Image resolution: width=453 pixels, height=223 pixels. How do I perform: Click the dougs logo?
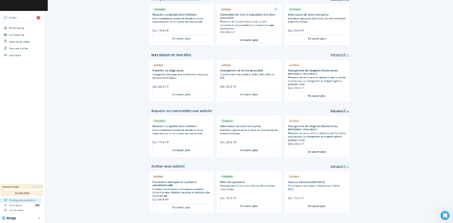coord(9,218)
